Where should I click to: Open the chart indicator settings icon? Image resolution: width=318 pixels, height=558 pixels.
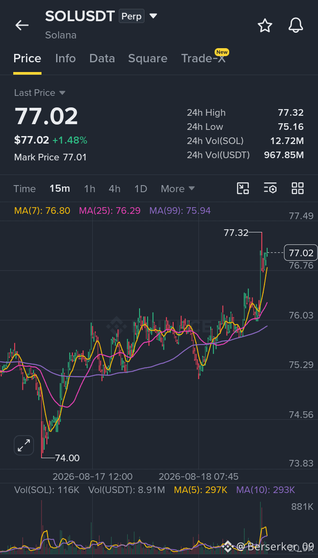click(270, 188)
